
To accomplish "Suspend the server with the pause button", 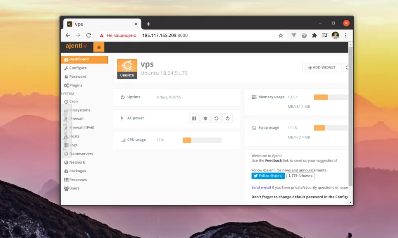I will [x=194, y=118].
